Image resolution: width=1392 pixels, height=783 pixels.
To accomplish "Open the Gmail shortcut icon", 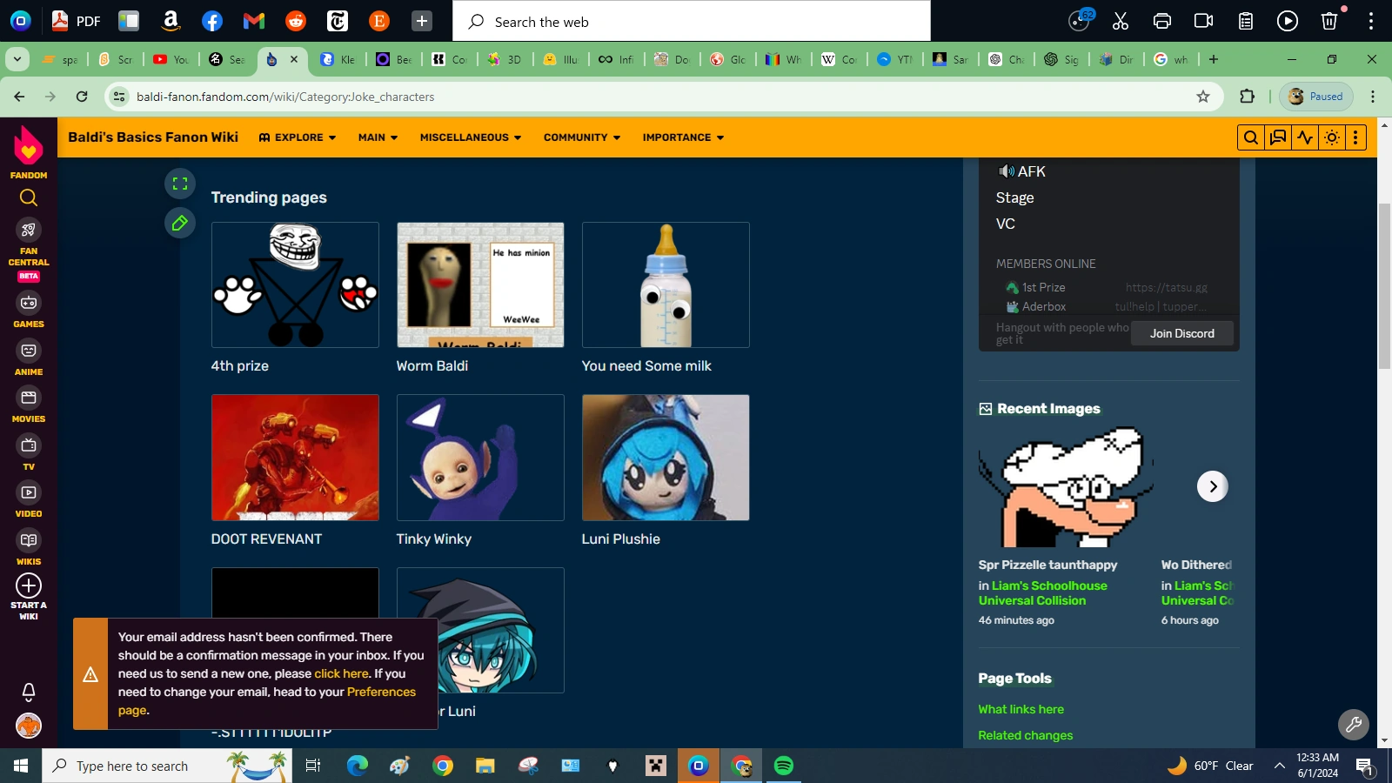I will pos(254,21).
